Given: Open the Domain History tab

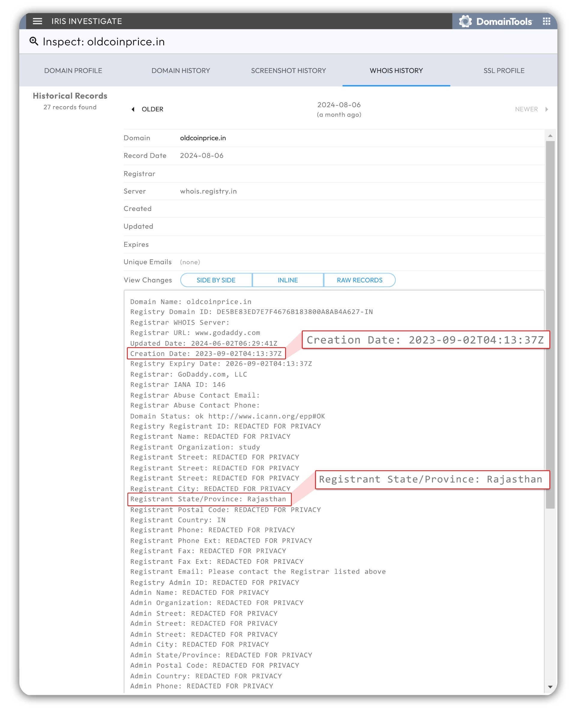Looking at the screenshot, I should coord(181,71).
